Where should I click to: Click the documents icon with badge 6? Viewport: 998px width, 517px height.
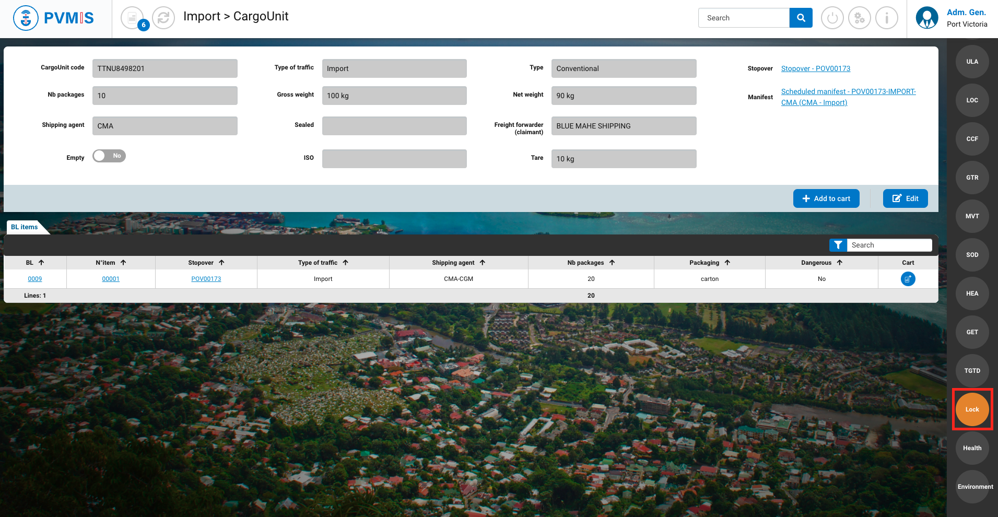(132, 18)
